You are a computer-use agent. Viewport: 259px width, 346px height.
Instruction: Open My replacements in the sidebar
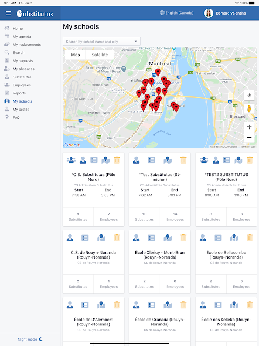pos(26,45)
